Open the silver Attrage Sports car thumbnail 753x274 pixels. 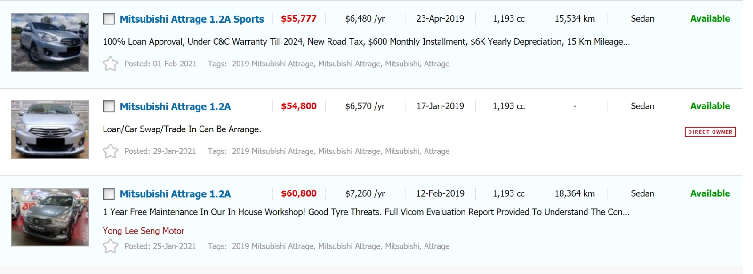pos(50,42)
